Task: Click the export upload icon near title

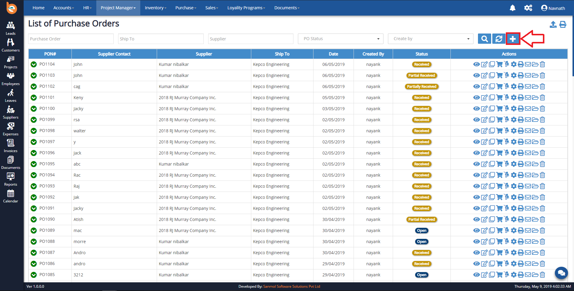Action: [x=553, y=25]
